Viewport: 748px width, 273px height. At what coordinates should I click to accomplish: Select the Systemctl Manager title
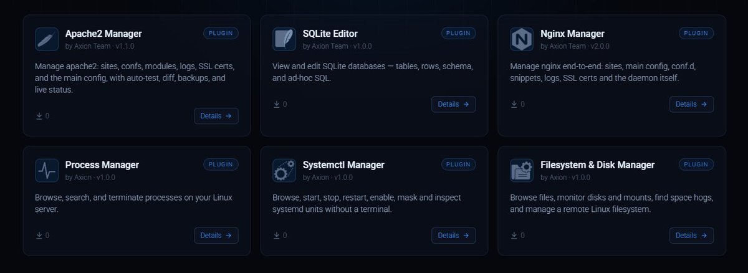coord(343,165)
